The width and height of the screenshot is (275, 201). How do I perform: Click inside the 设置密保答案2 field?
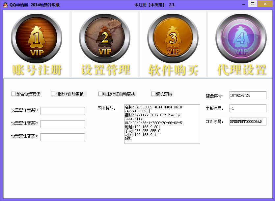tap(62, 124)
